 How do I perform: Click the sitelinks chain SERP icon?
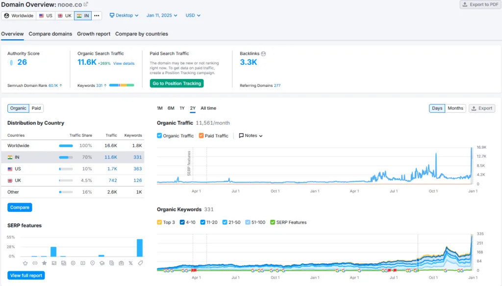pos(35,263)
